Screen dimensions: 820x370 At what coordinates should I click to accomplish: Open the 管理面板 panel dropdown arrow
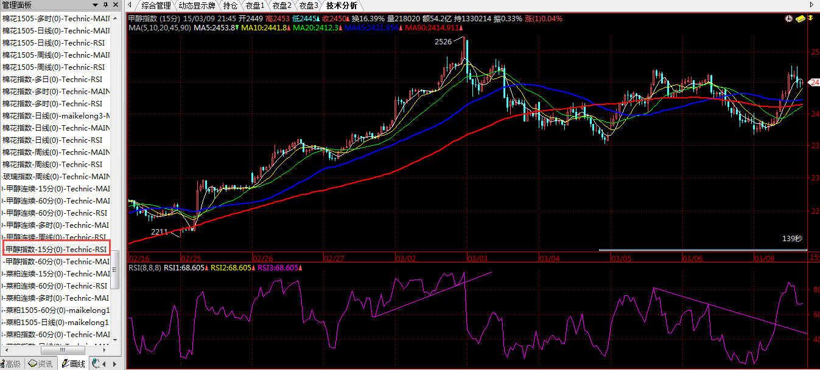[x=96, y=5]
